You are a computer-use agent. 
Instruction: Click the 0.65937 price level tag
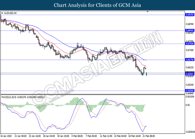click(x=189, y=74)
